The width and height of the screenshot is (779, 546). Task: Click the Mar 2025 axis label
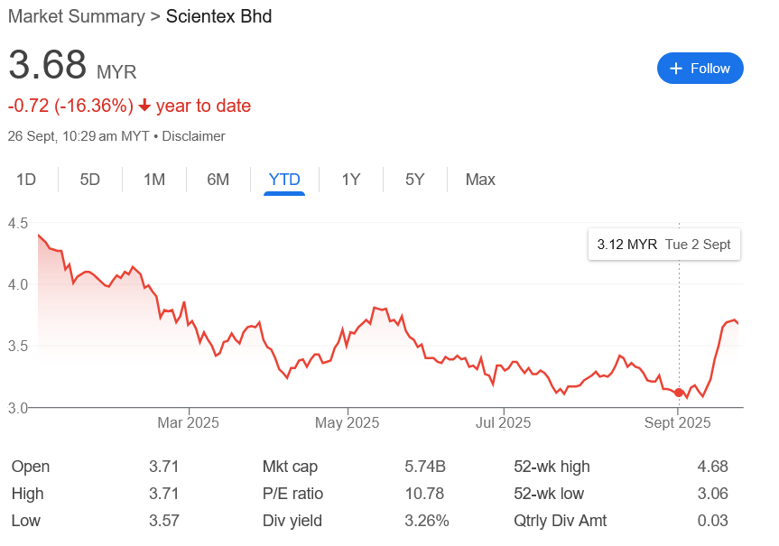pos(189,422)
